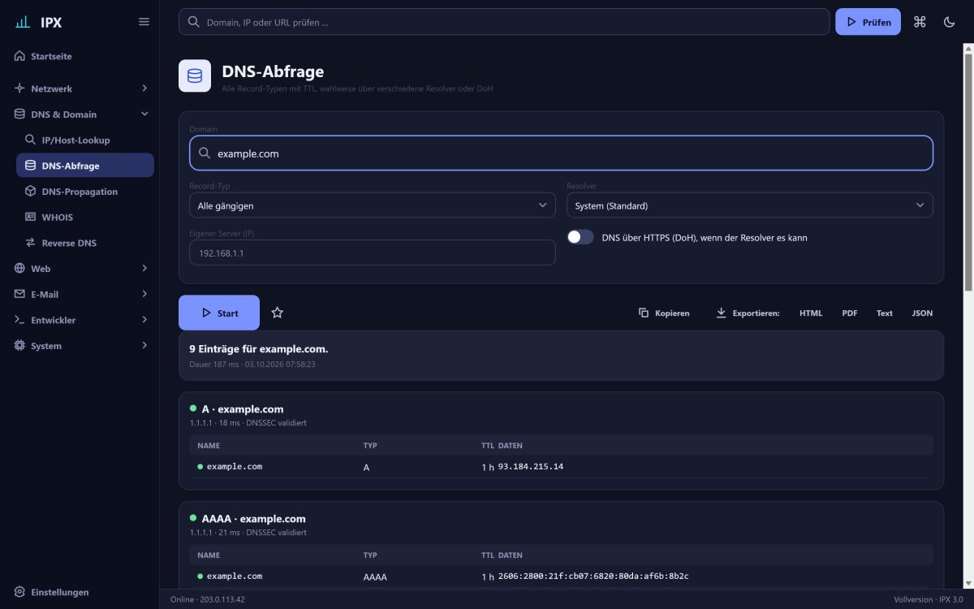Click the IP address 93.184.215.14

[531, 467]
